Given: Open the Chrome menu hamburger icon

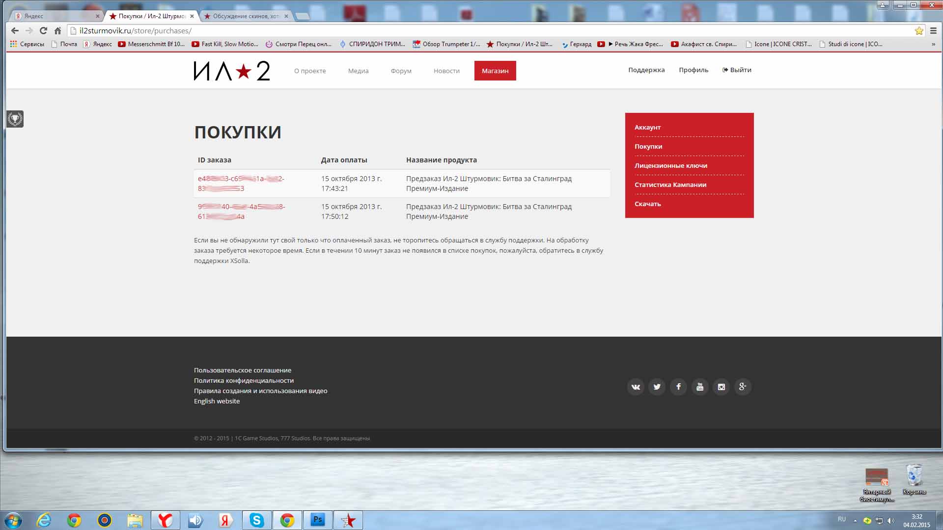Looking at the screenshot, I should click(933, 31).
